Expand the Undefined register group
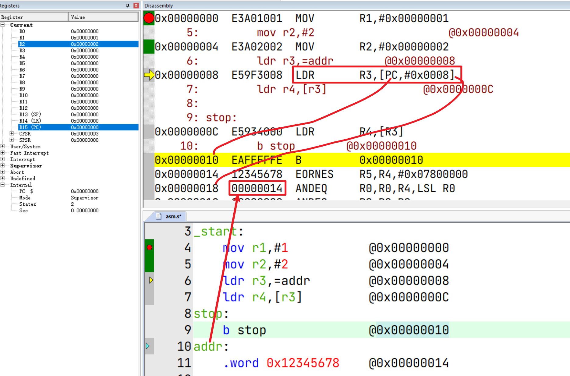This screenshot has height=376, width=570. (x=2, y=178)
